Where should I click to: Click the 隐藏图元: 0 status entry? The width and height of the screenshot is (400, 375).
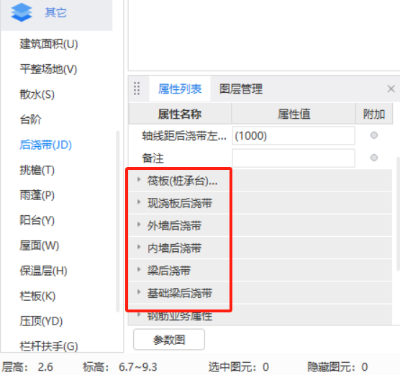tap(337, 367)
